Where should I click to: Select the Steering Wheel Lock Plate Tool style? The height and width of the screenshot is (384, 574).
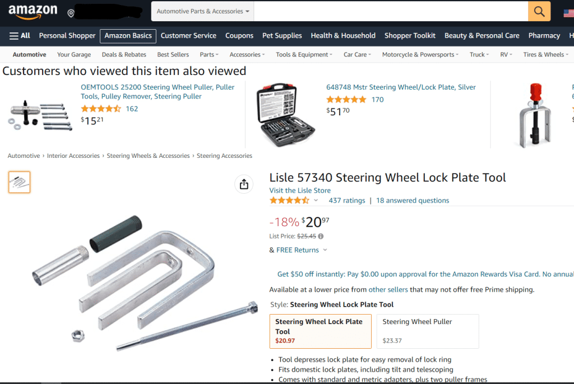tap(320, 331)
